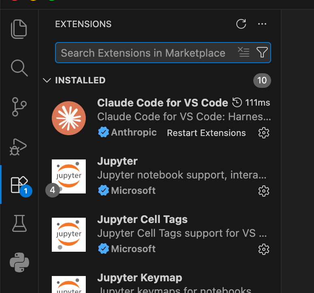Open the Python view in activity bar
The width and height of the screenshot is (314, 293).
19,262
